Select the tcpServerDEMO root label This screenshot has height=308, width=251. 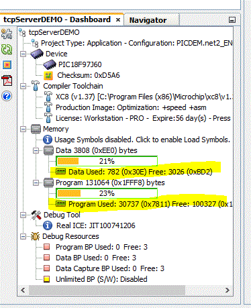pyautogui.click(x=54, y=32)
